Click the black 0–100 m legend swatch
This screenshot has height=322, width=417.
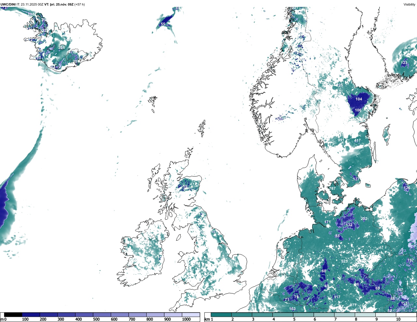13,315
